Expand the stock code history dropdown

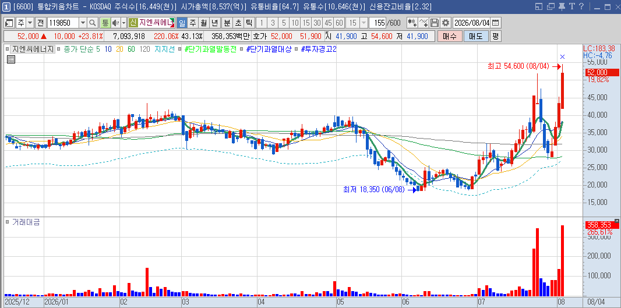point(83,23)
